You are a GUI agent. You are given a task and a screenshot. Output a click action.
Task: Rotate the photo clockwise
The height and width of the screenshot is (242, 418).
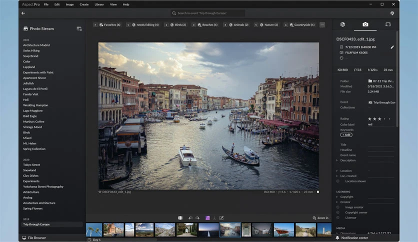click(197, 218)
